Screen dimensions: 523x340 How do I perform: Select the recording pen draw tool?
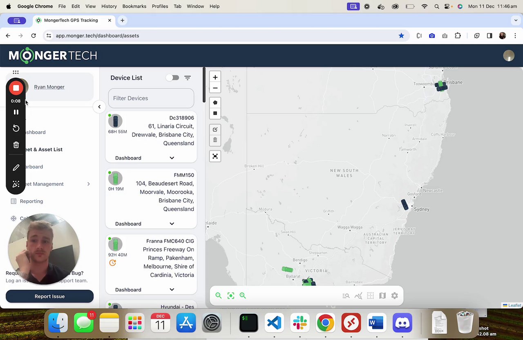pyautogui.click(x=16, y=168)
